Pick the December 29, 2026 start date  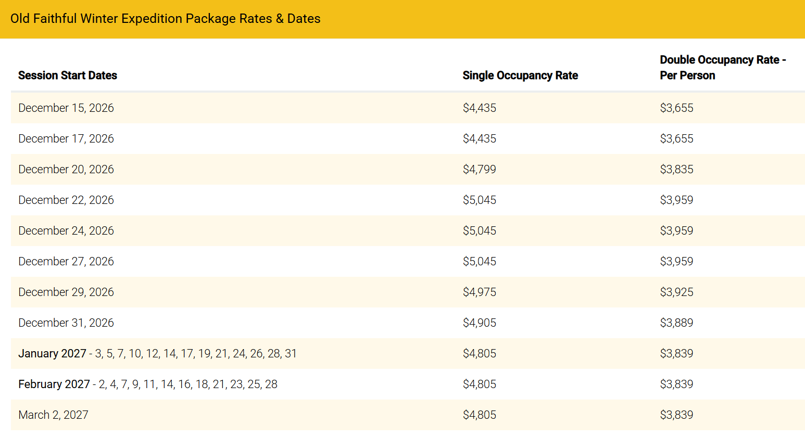coord(66,292)
